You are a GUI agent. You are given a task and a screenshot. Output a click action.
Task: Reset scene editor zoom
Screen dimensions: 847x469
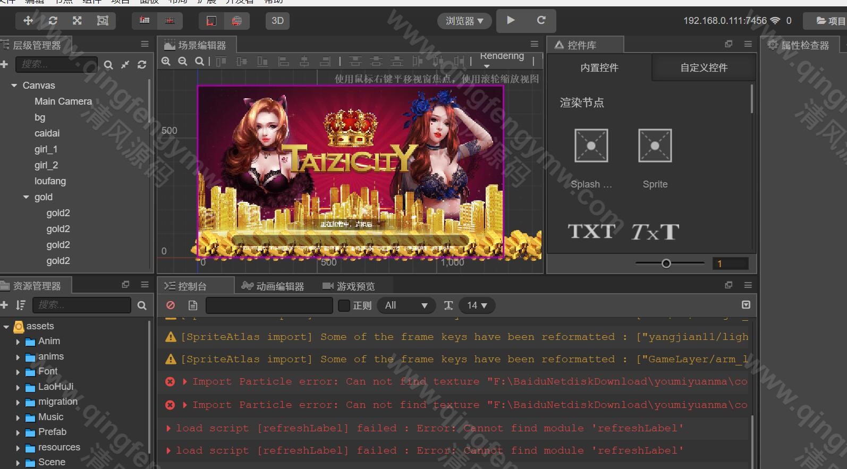coord(199,62)
